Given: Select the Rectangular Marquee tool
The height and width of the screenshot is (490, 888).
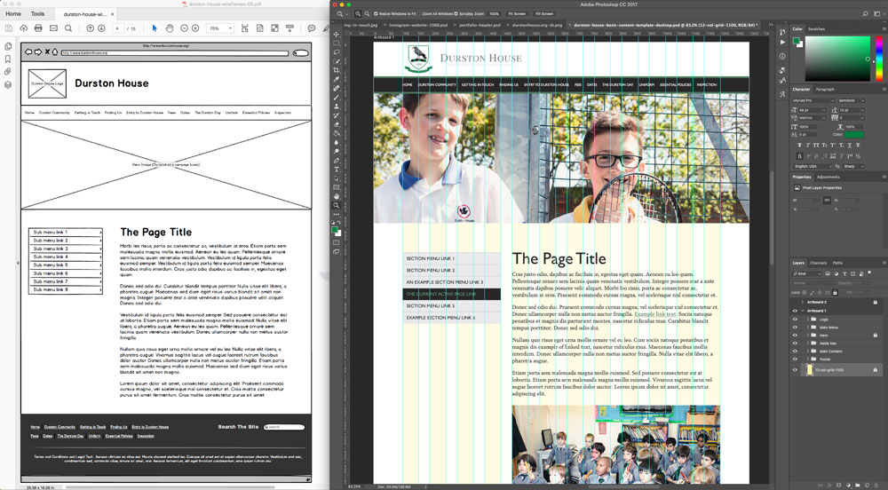Looking at the screenshot, I should [x=337, y=43].
